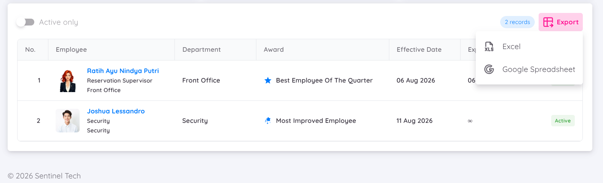This screenshot has width=603, height=183.
Task: Click the Google G icon
Action: point(489,69)
